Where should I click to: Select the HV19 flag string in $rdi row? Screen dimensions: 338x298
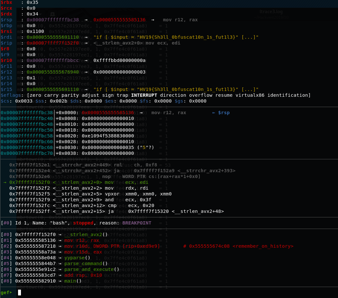188,37
